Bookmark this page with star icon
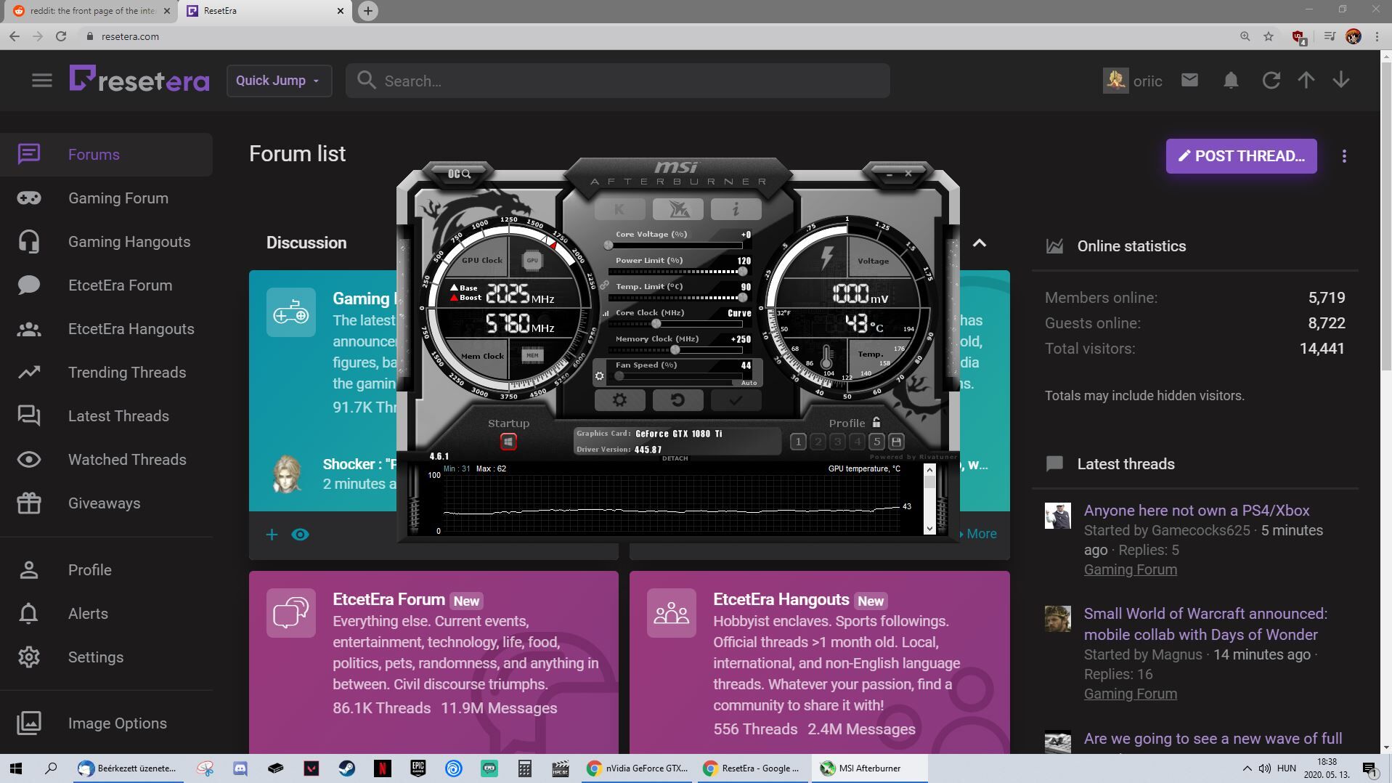The width and height of the screenshot is (1392, 783). tap(1269, 36)
